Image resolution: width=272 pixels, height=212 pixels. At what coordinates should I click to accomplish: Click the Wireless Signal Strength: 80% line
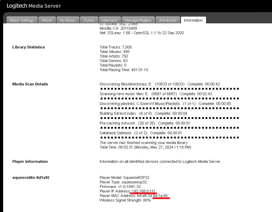125,200
